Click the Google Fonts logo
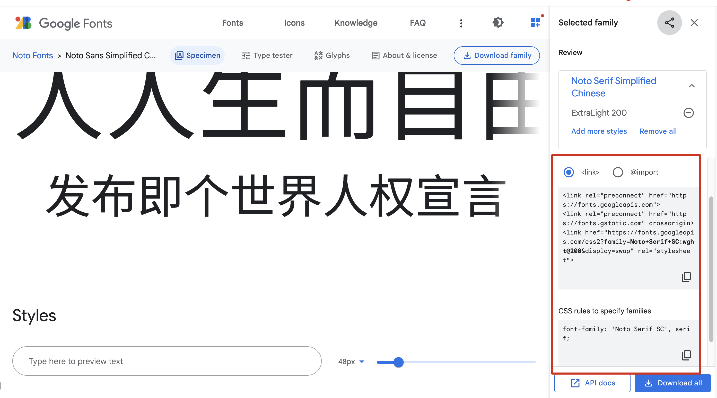717x398 pixels. pyautogui.click(x=63, y=23)
